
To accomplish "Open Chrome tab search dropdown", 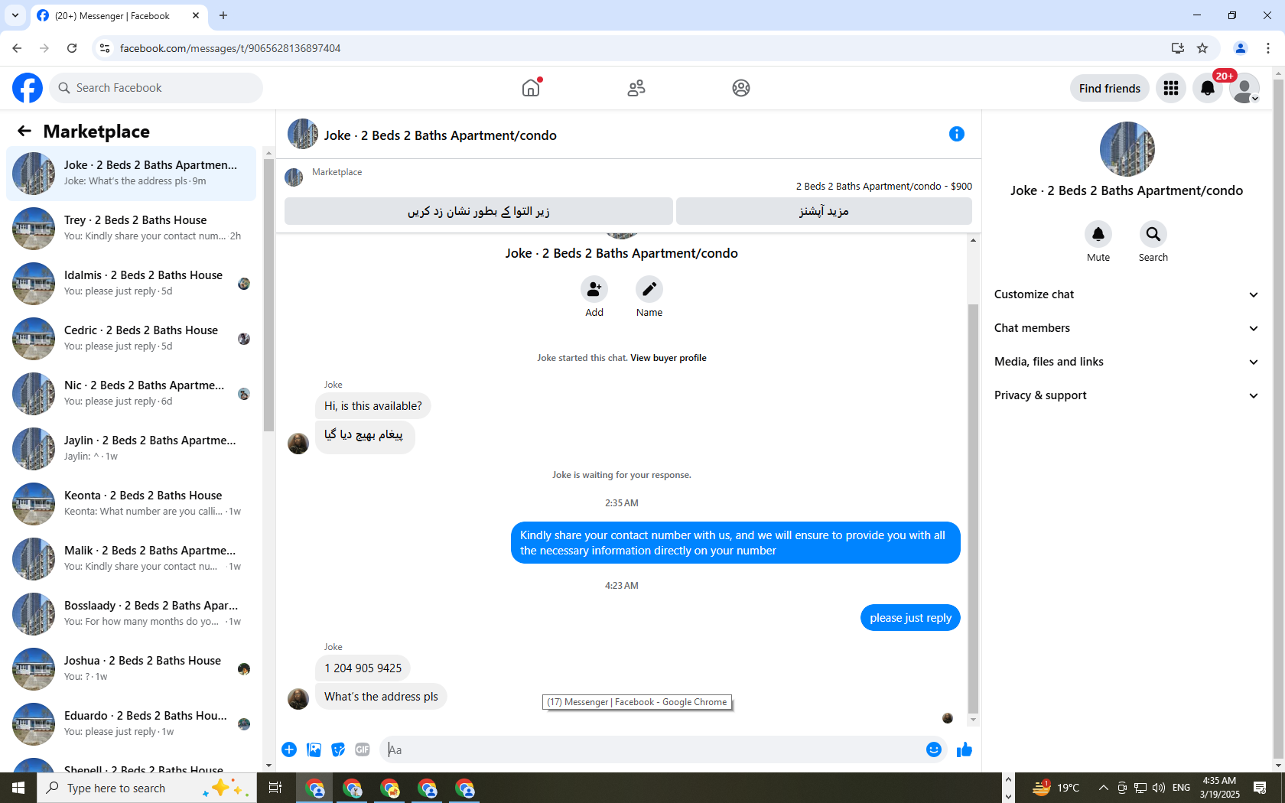I will pyautogui.click(x=15, y=15).
